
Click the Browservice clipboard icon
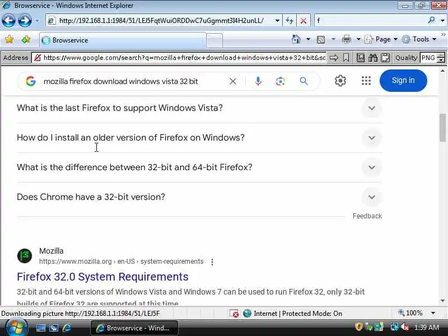point(385,58)
